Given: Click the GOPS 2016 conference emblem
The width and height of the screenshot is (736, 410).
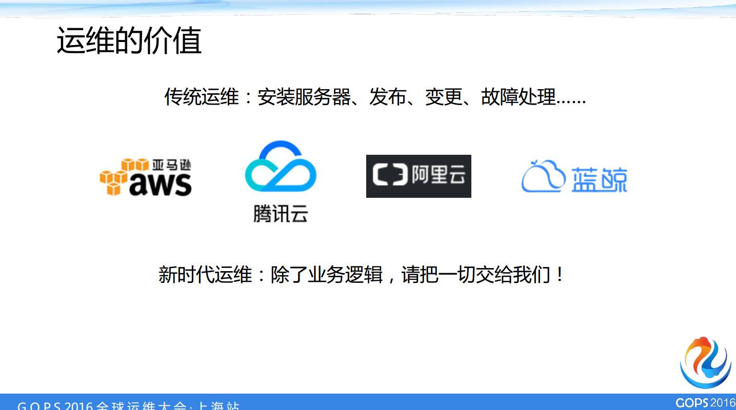Looking at the screenshot, I should (705, 362).
